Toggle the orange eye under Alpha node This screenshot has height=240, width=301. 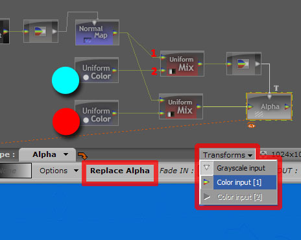point(251,125)
